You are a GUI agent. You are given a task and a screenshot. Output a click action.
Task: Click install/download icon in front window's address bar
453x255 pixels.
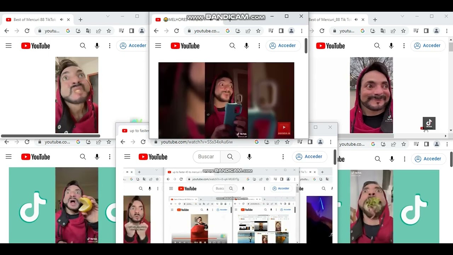coord(238,31)
